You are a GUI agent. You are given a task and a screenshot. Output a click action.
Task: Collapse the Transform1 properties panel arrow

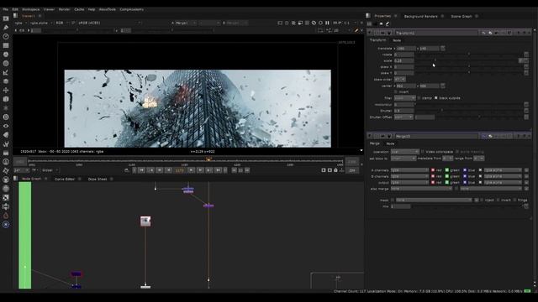click(370, 33)
